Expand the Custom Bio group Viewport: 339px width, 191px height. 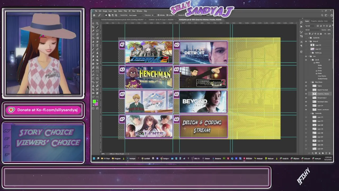tap(309, 38)
